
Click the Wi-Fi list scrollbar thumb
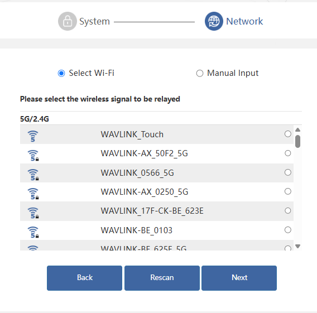[x=297, y=142]
